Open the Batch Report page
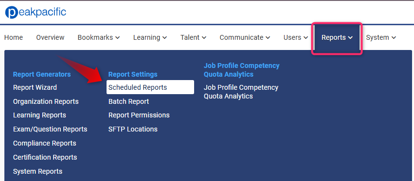This screenshot has width=414, height=181. coord(128,101)
